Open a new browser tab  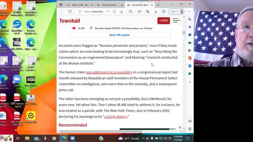tap(158, 5)
